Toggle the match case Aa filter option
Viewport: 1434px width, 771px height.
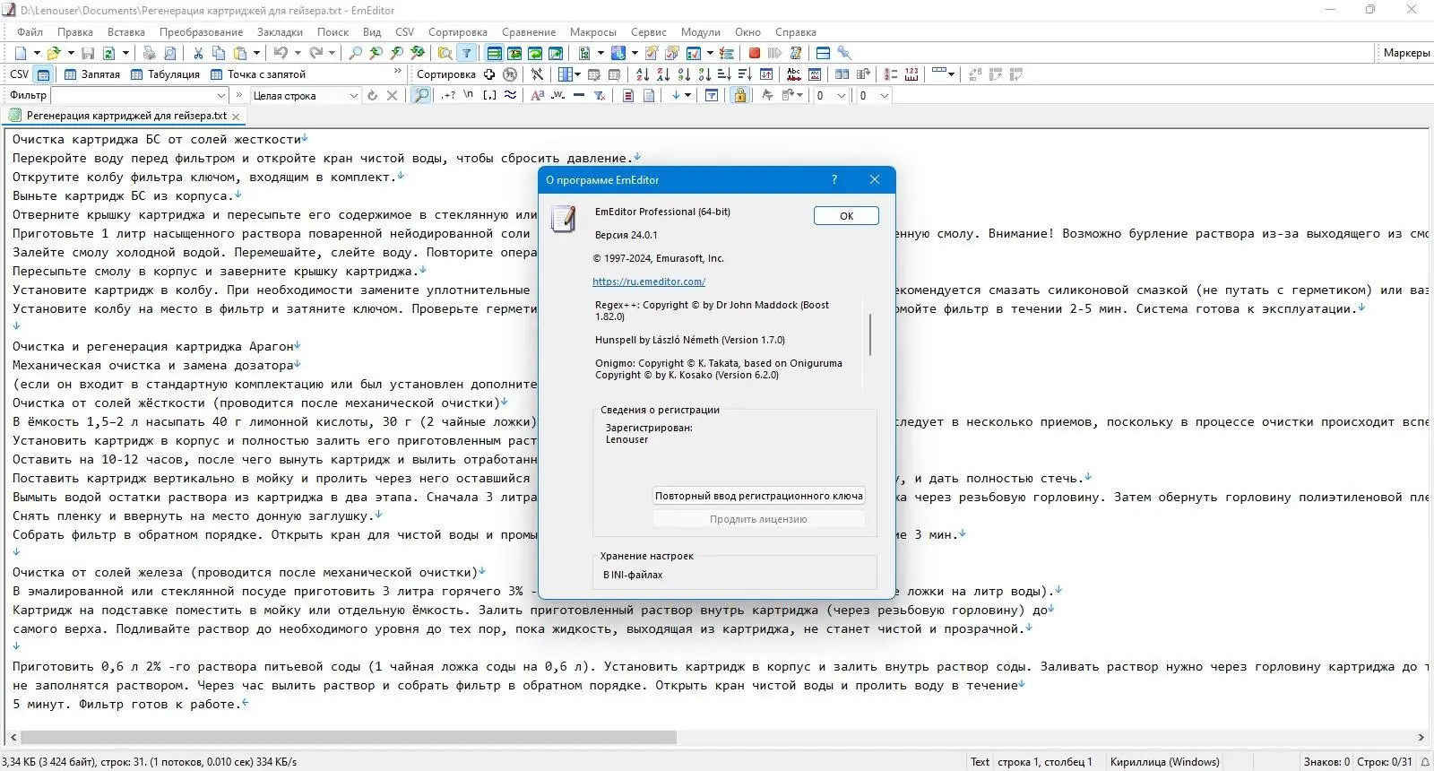tap(537, 95)
